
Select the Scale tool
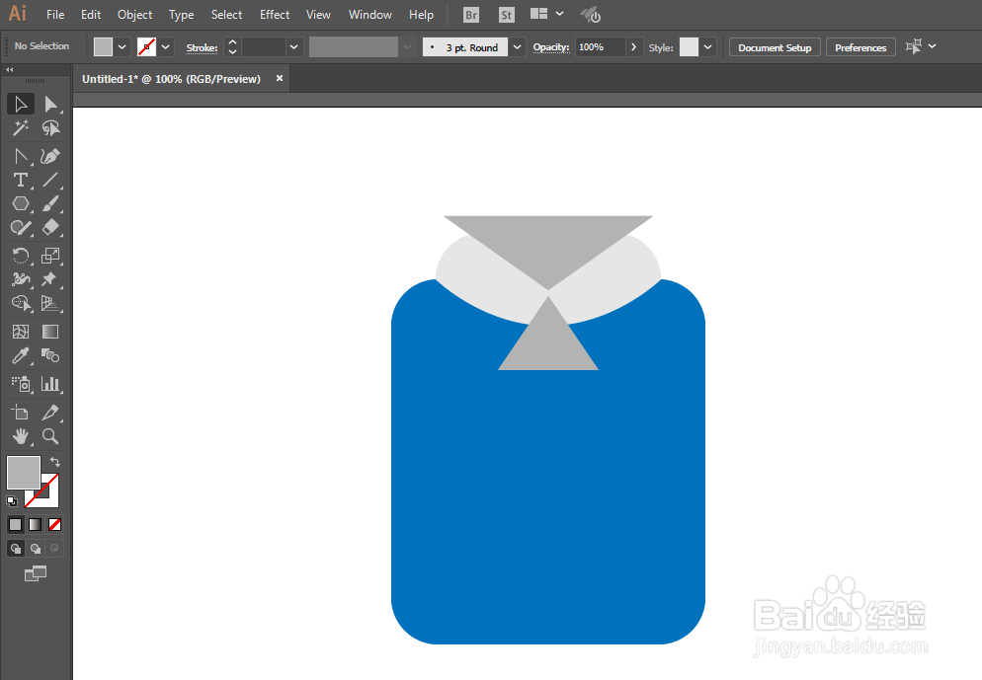coord(50,256)
